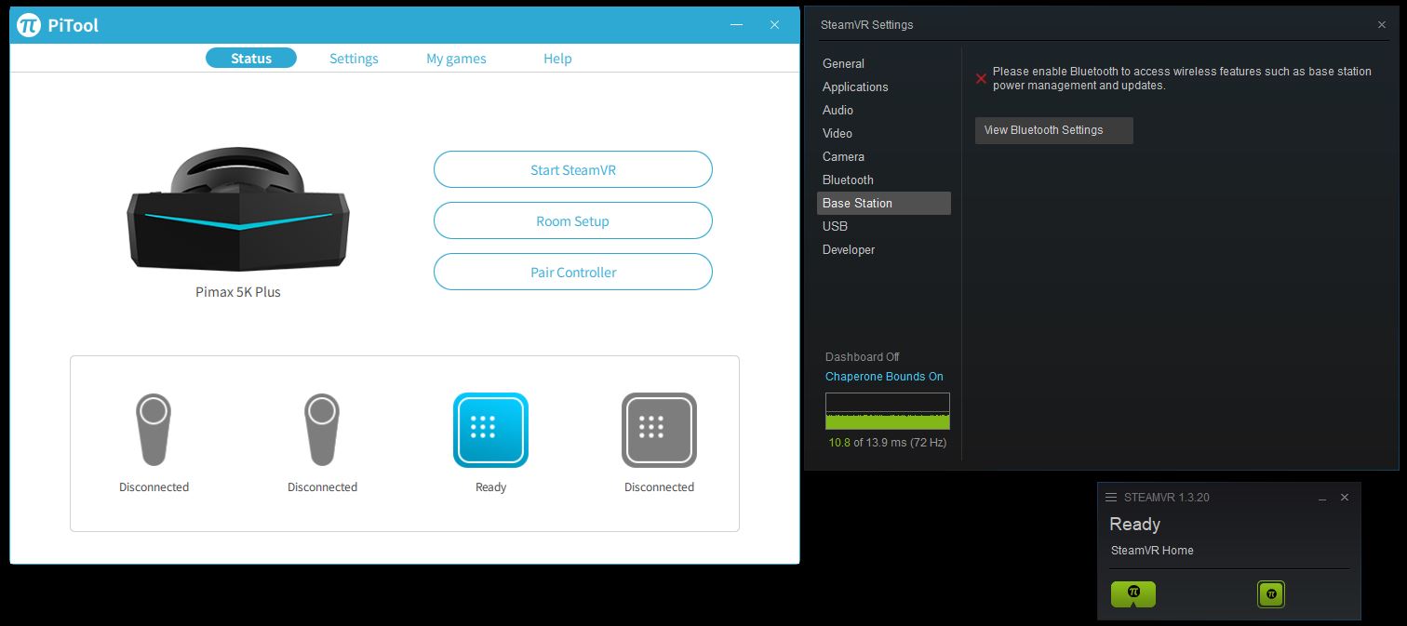This screenshot has height=626, width=1407.
Task: Click the STEAMVR 1.3.20 title text
Action: click(x=1167, y=498)
